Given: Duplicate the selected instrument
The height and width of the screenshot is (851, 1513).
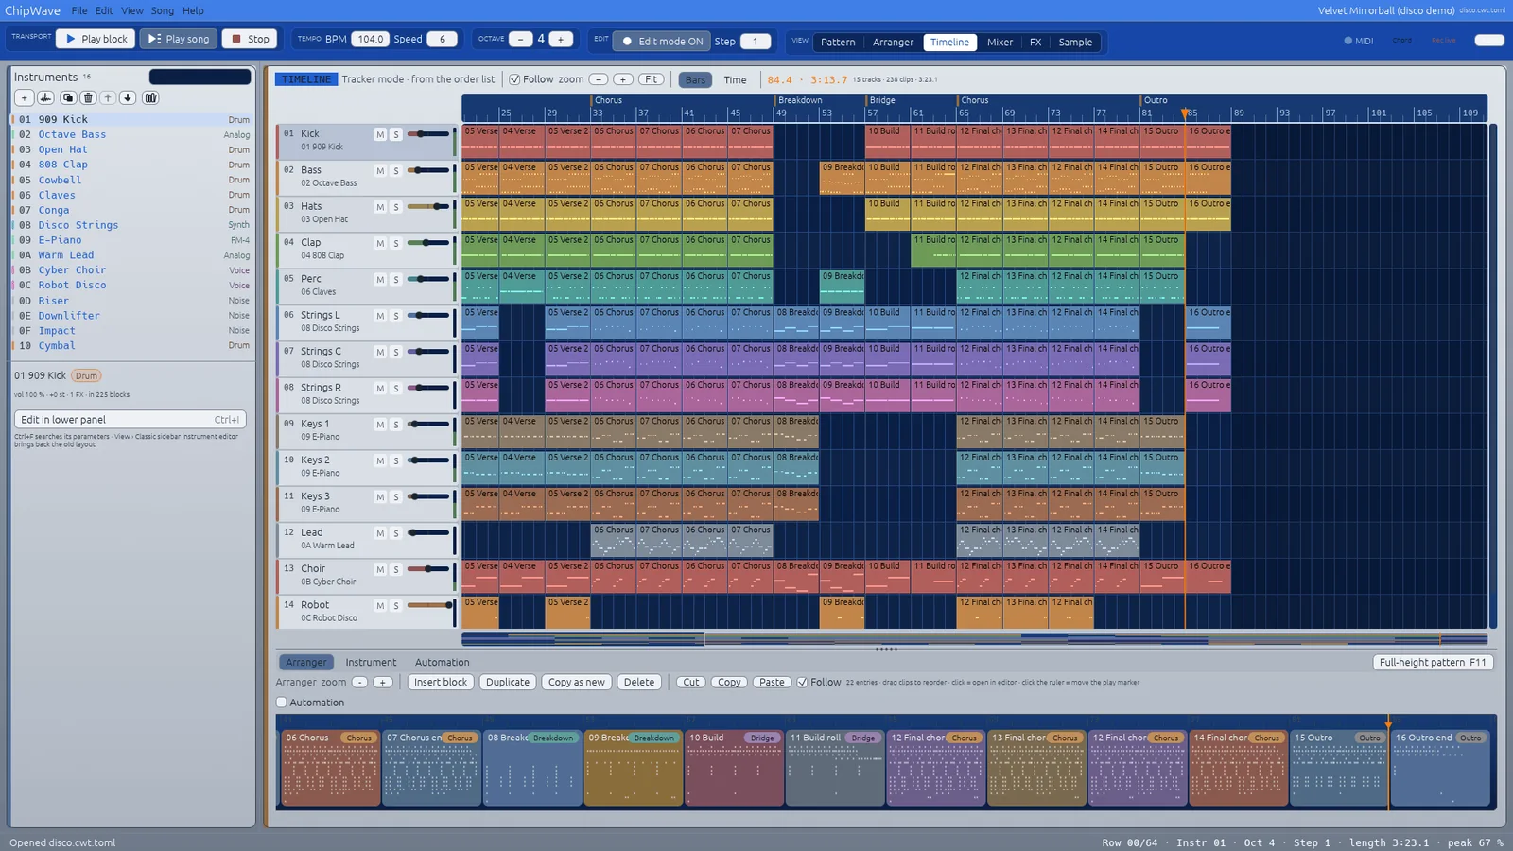Looking at the screenshot, I should pos(68,97).
